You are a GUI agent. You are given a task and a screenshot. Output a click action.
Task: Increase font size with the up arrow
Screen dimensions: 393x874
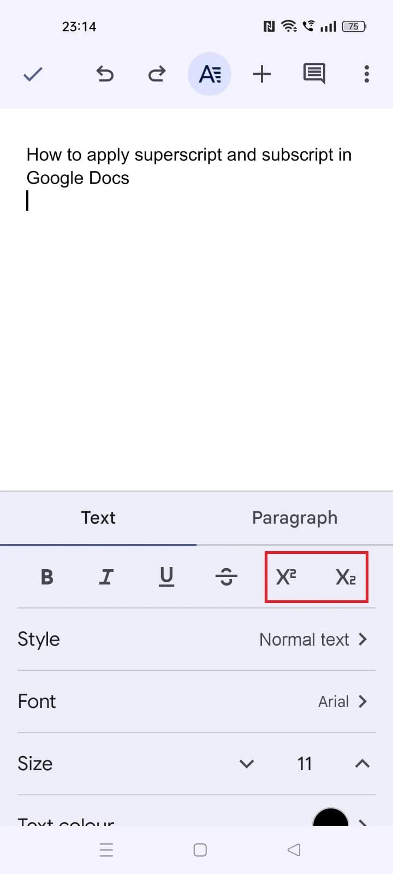tap(362, 764)
